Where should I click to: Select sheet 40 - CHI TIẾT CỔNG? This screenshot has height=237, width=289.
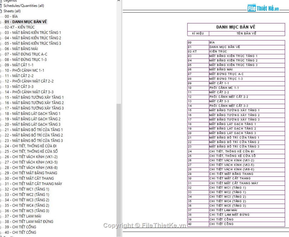coord(20,232)
